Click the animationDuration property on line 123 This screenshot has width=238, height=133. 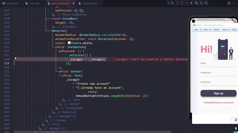70,39
